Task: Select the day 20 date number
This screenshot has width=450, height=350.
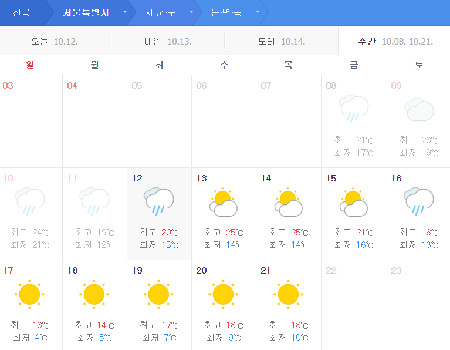Action: (x=201, y=271)
